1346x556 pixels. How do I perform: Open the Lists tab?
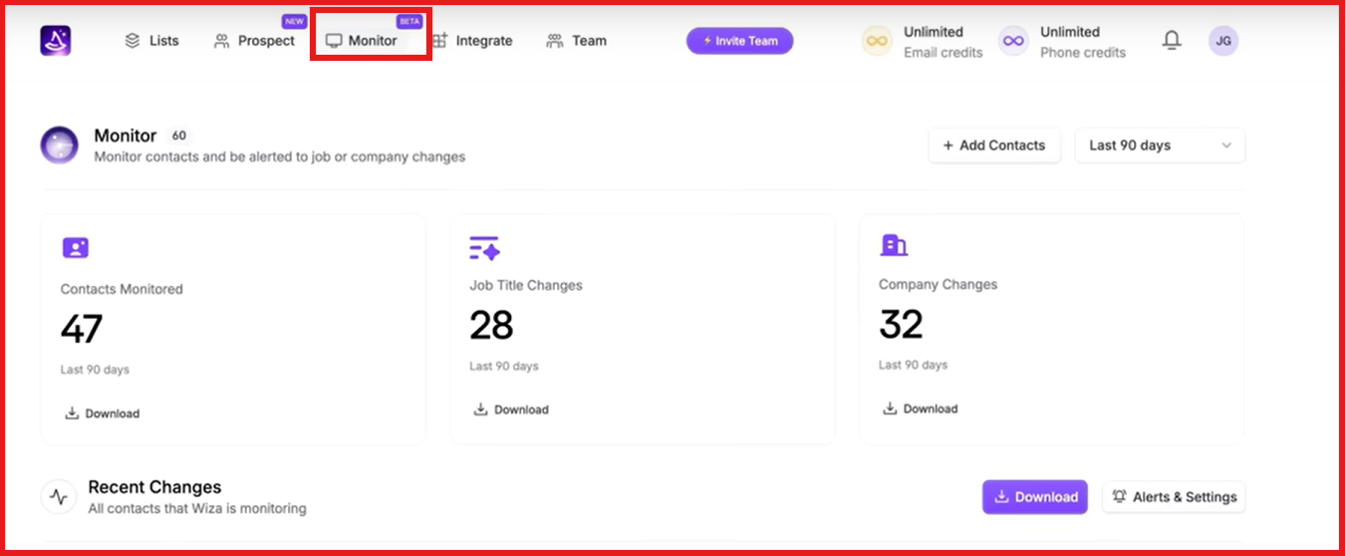point(151,41)
